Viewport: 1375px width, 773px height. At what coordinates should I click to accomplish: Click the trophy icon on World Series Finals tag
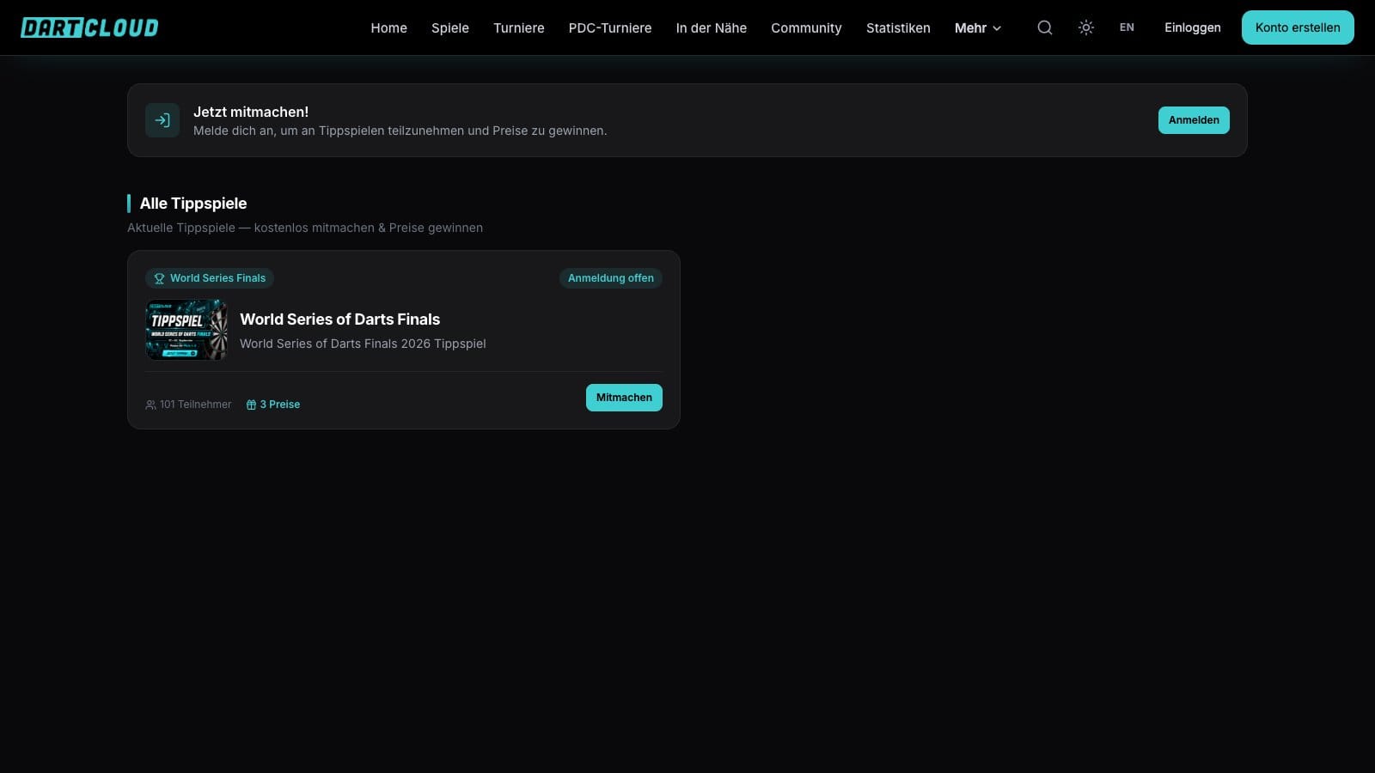click(x=159, y=278)
